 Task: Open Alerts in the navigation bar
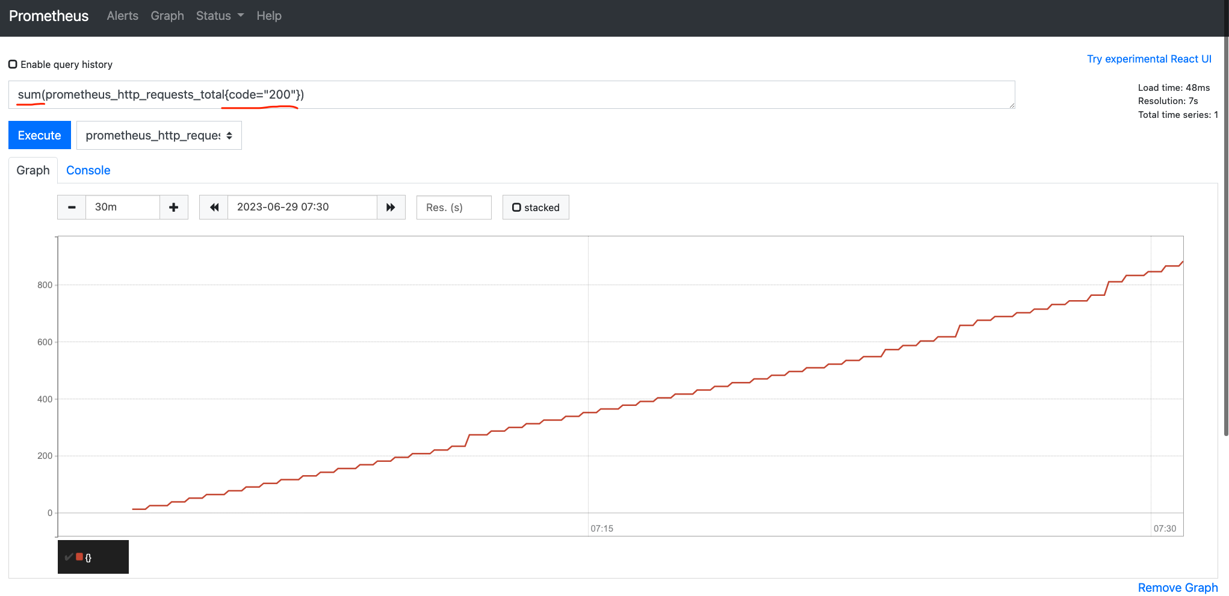point(122,16)
